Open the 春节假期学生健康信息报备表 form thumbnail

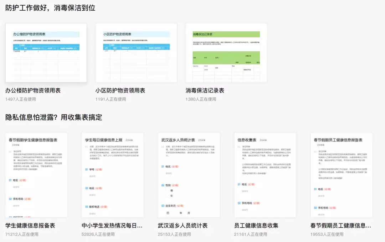[x=37, y=175]
